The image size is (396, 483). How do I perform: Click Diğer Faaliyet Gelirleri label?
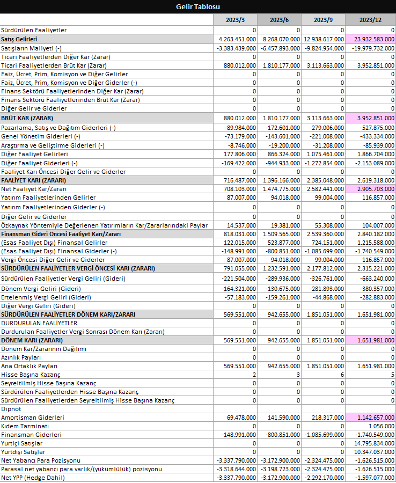(x=34, y=154)
